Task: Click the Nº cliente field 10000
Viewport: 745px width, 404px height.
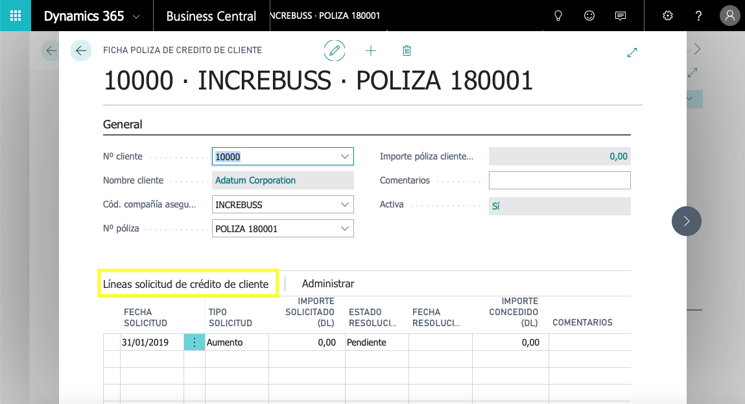Action: 283,156
